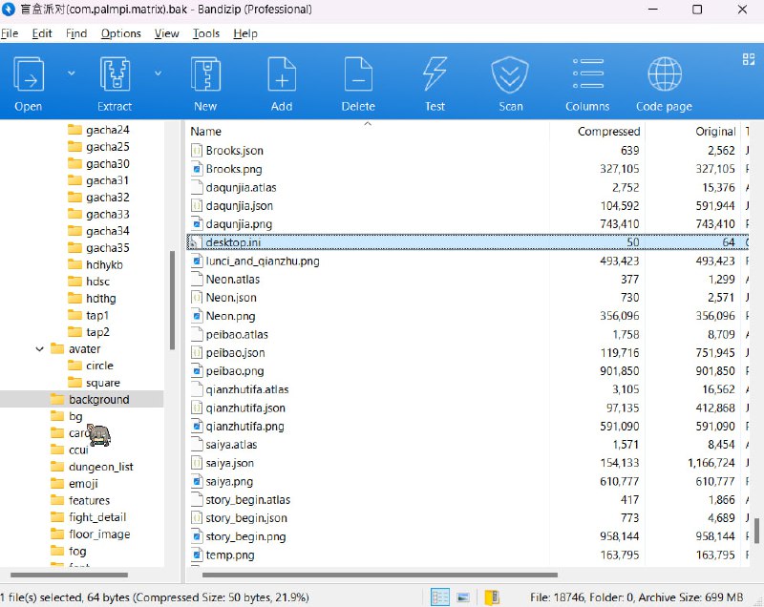Open the Tools menu

point(205,33)
